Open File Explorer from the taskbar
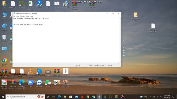 [65, 97]
